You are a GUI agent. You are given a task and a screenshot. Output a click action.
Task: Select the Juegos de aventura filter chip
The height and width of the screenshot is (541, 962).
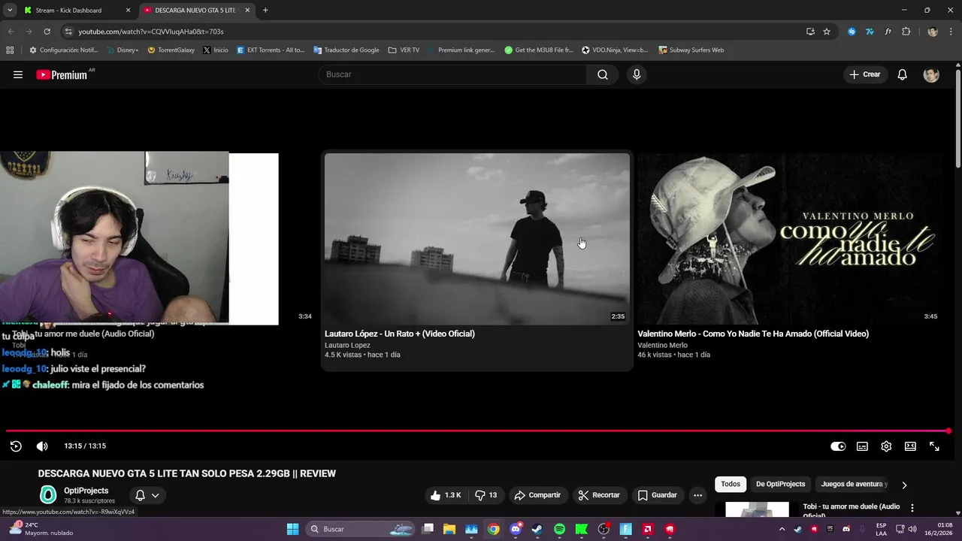(x=854, y=484)
